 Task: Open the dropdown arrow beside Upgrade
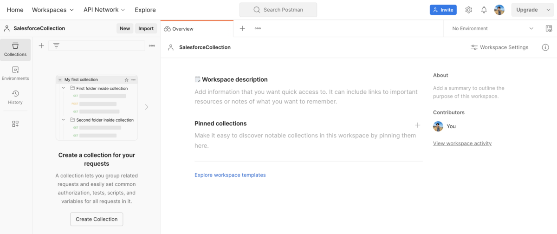[x=548, y=10]
